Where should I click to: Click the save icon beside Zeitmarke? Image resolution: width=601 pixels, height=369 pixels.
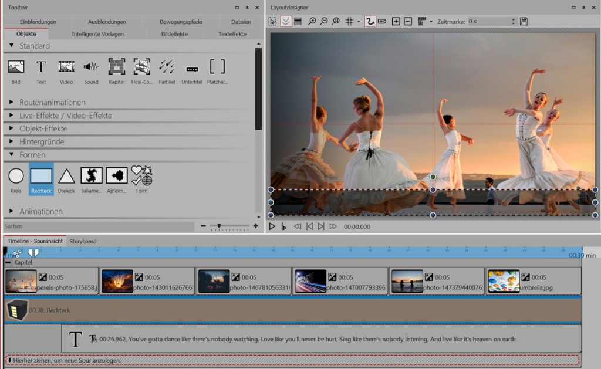(x=524, y=21)
